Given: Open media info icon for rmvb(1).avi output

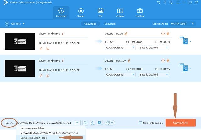Looking at the screenshot, I should tap(163, 61).
